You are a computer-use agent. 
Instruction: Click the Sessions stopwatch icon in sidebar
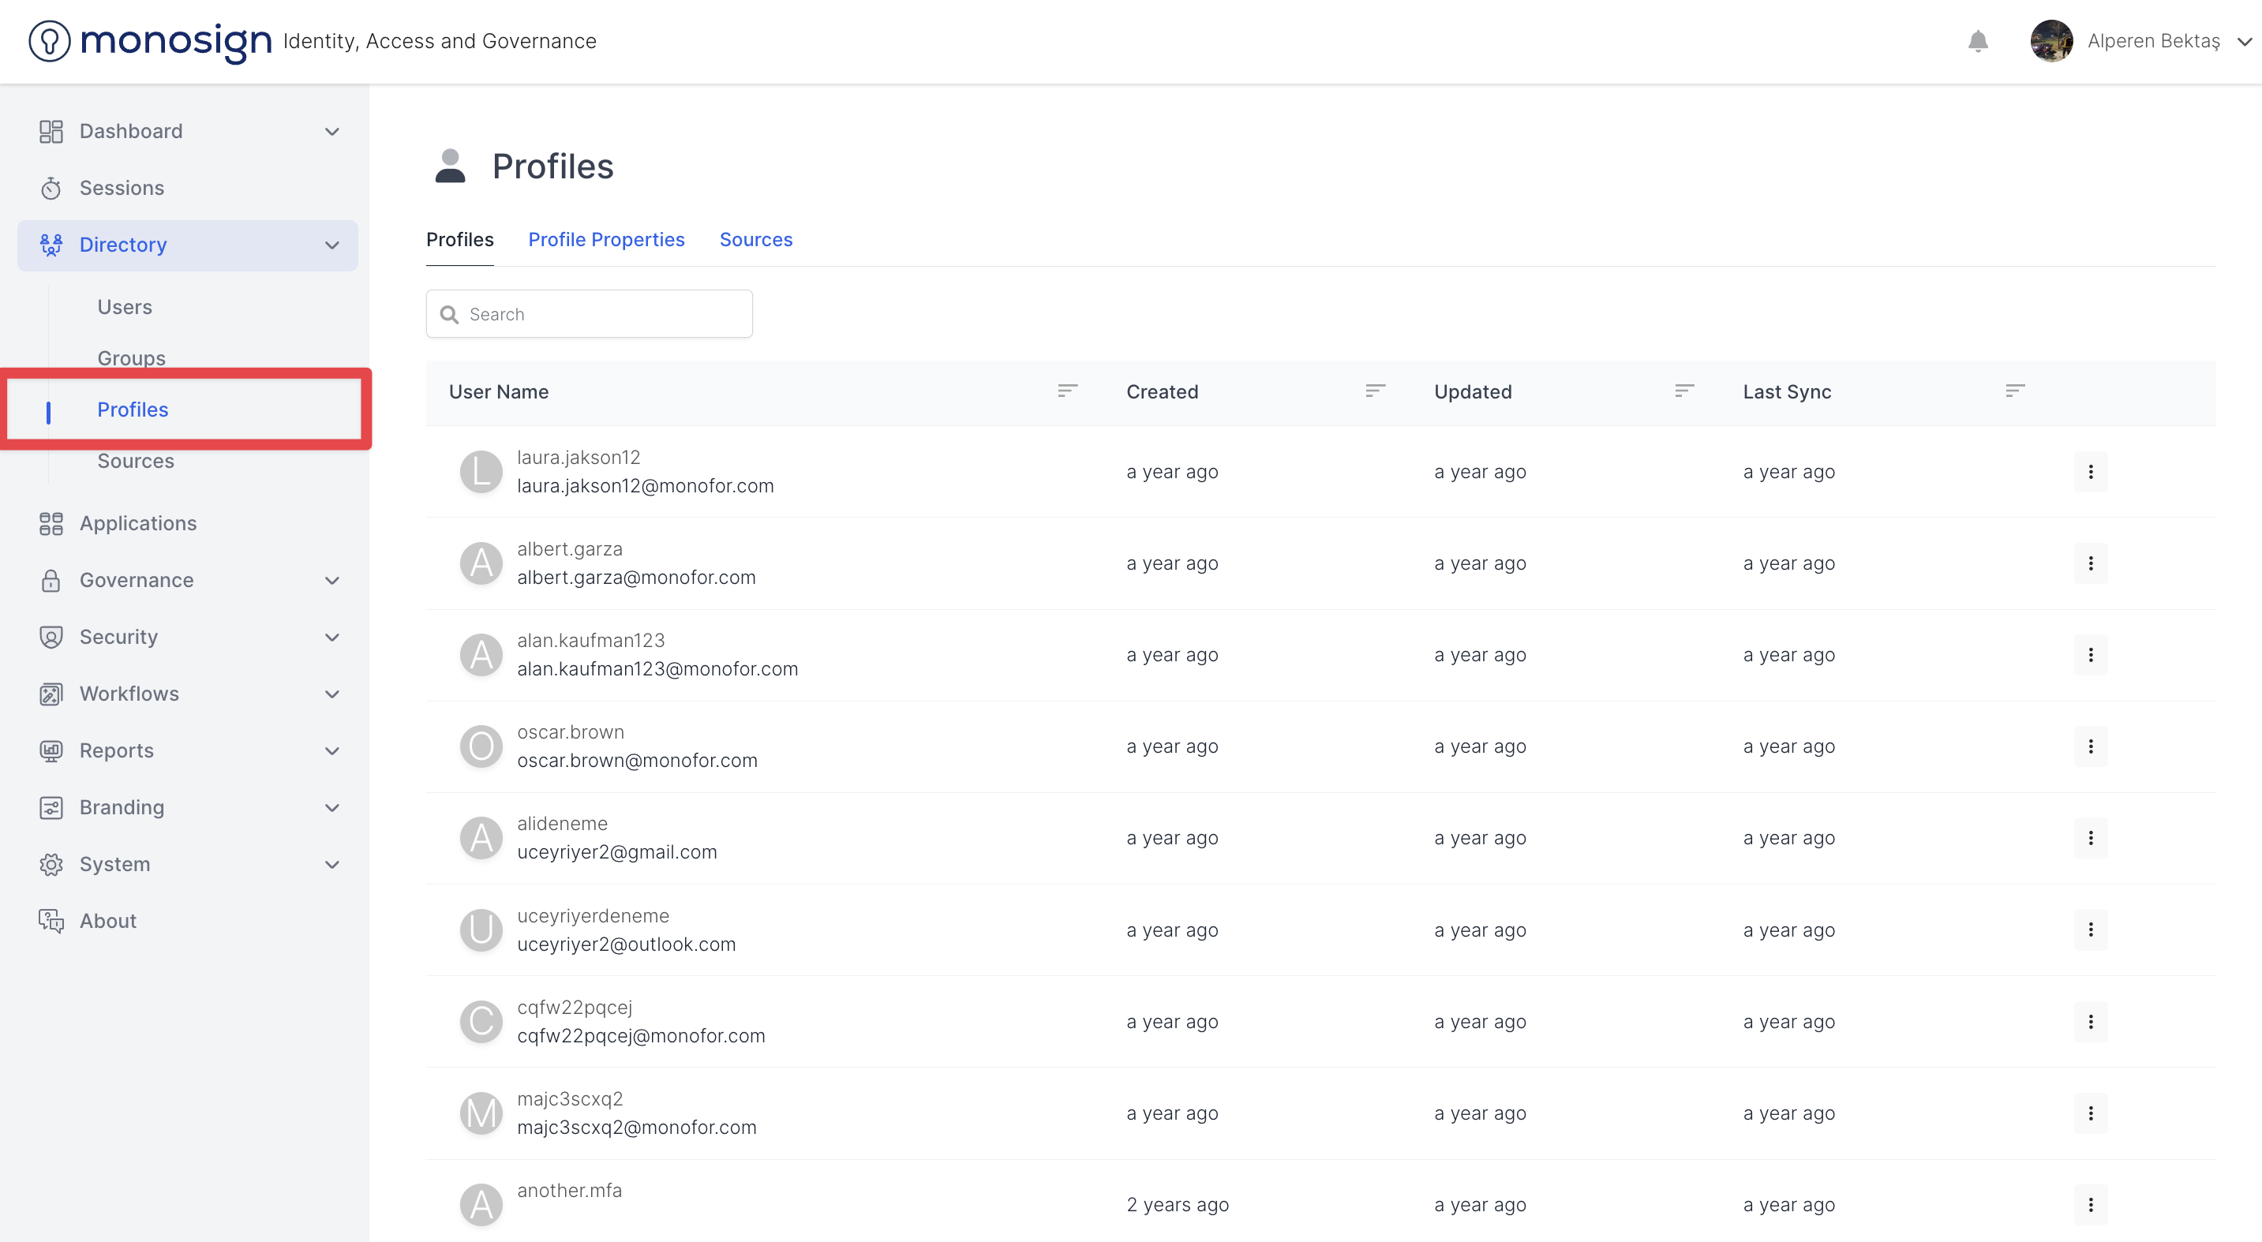(51, 189)
